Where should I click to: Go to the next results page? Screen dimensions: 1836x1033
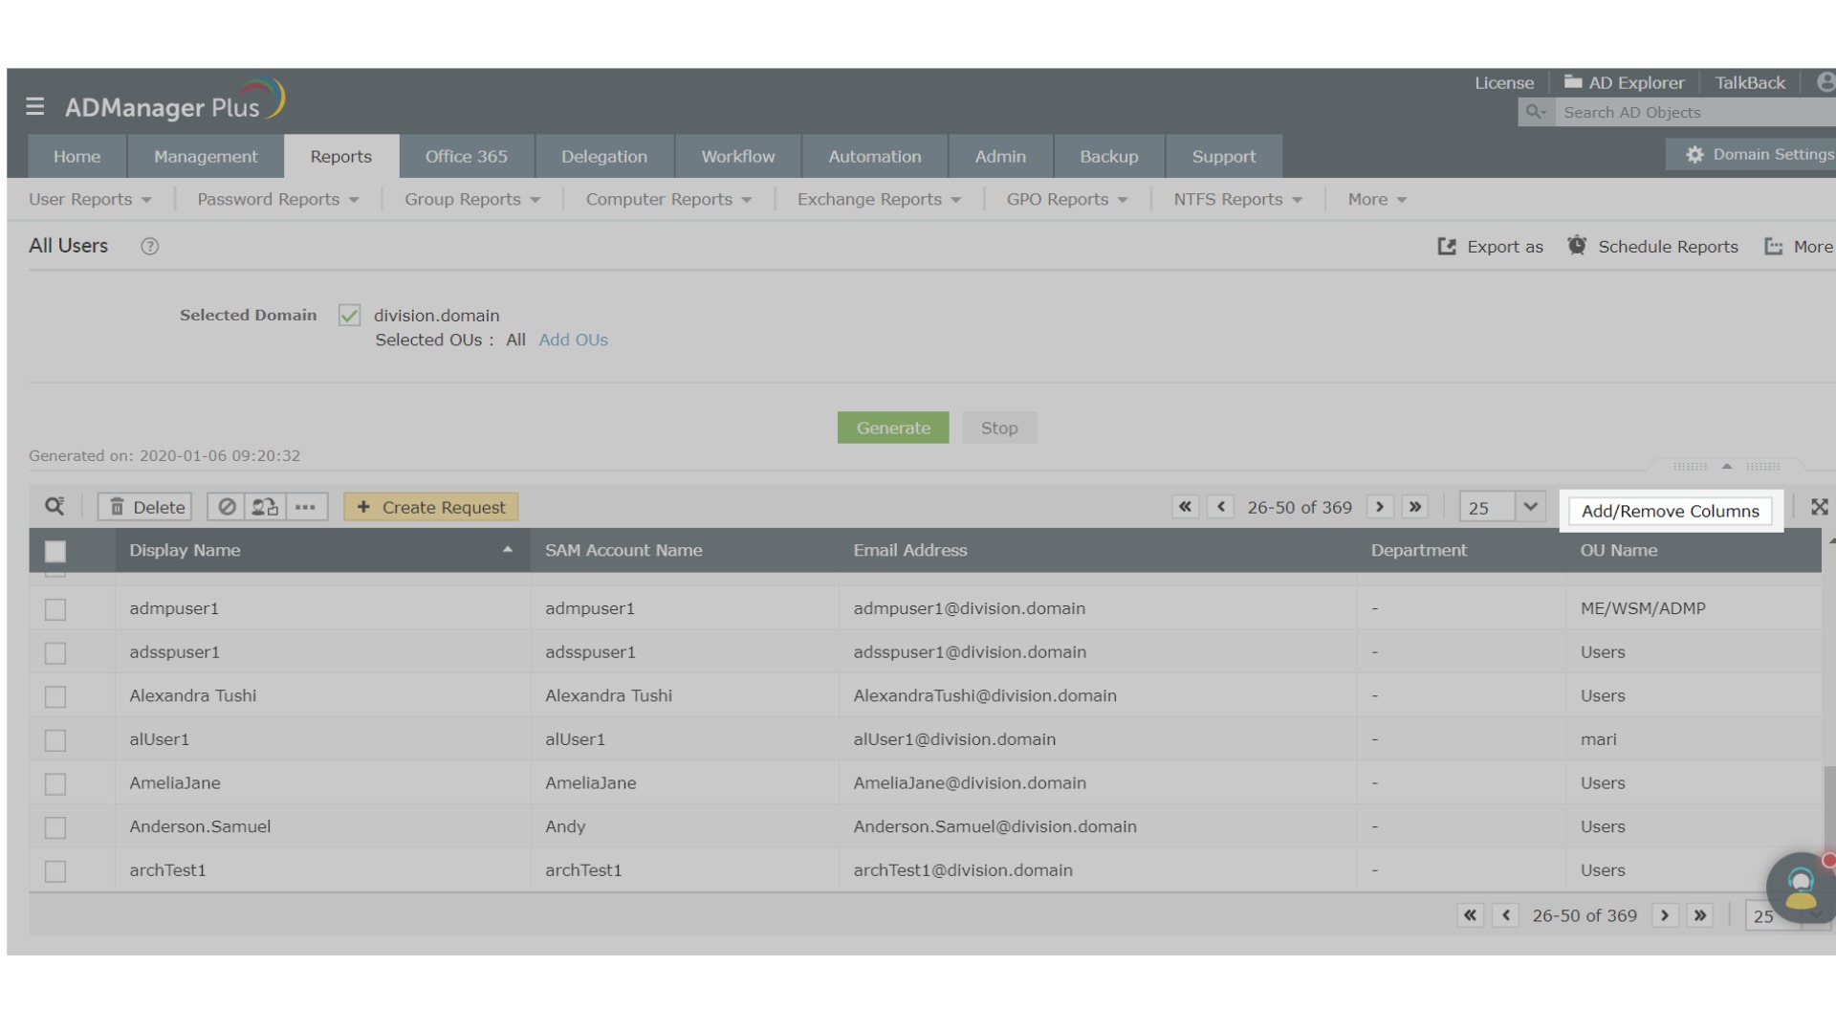pyautogui.click(x=1379, y=507)
